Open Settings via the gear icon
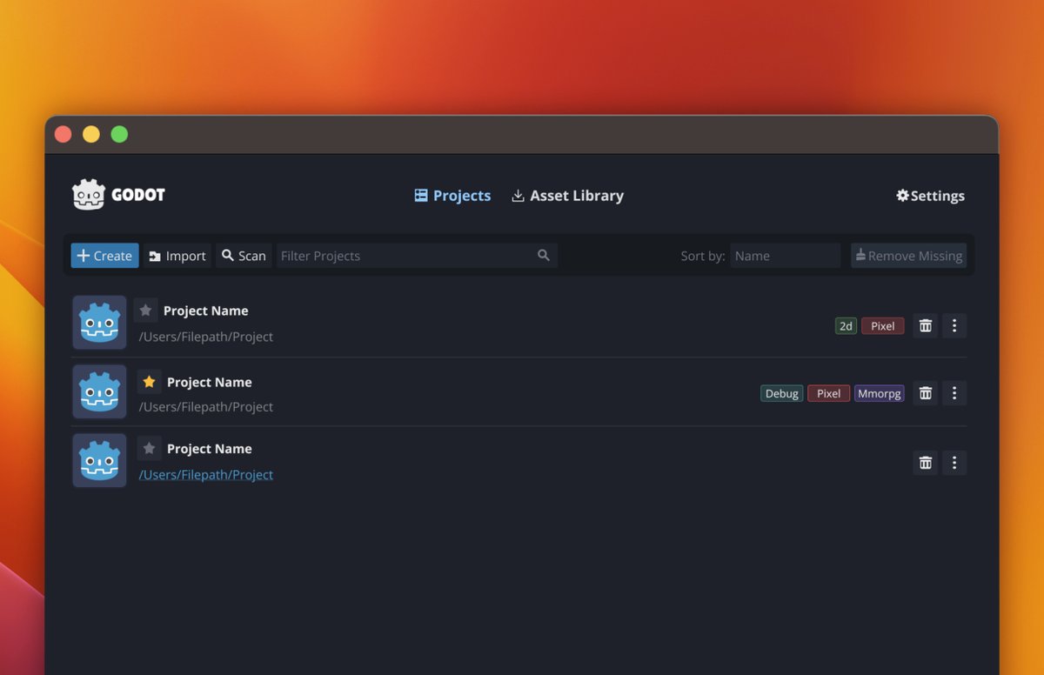The image size is (1044, 675). [x=903, y=196]
